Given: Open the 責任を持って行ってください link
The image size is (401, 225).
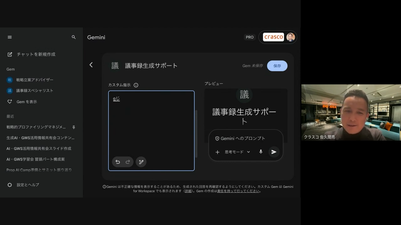Looking at the screenshot, I should 238,191.
